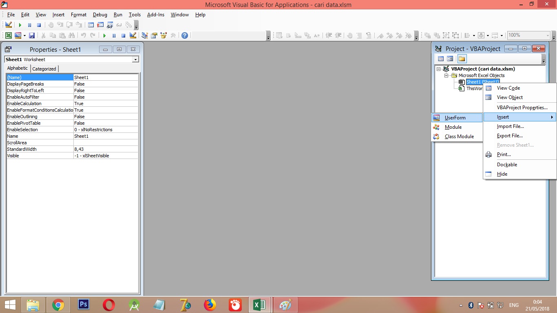Click Print... in the context menu

pos(520,154)
